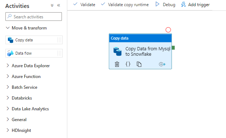
Task: Select Copy data activity in the Activities list
Action: coord(34,40)
